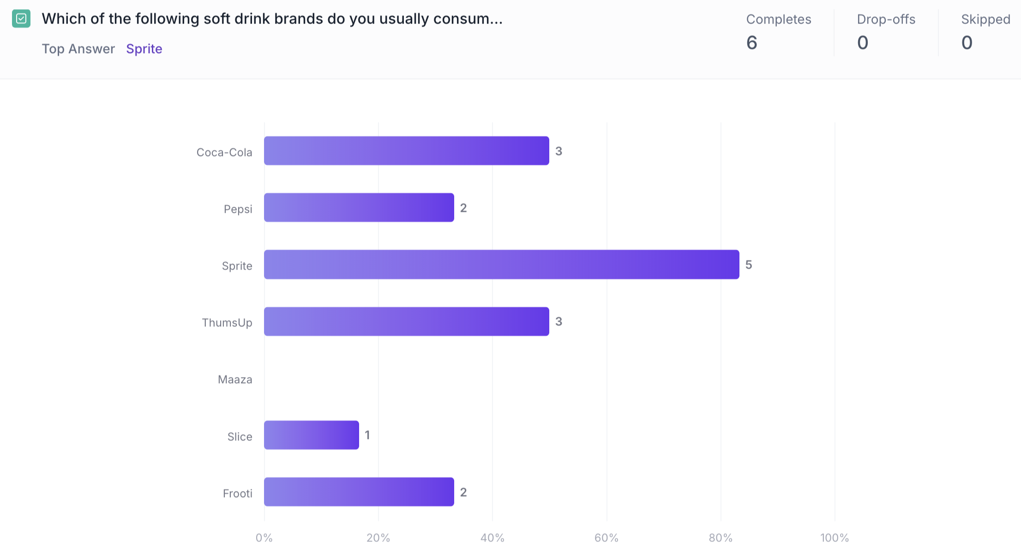The height and width of the screenshot is (553, 1021).
Task: Click the ThumsUp axis label
Action: pos(227,323)
